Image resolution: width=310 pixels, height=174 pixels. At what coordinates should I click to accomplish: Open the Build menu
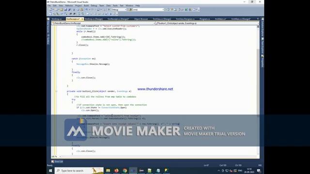pyautogui.click(x=86, y=5)
